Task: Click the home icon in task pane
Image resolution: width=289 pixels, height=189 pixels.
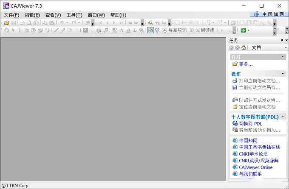Action: tap(244, 48)
